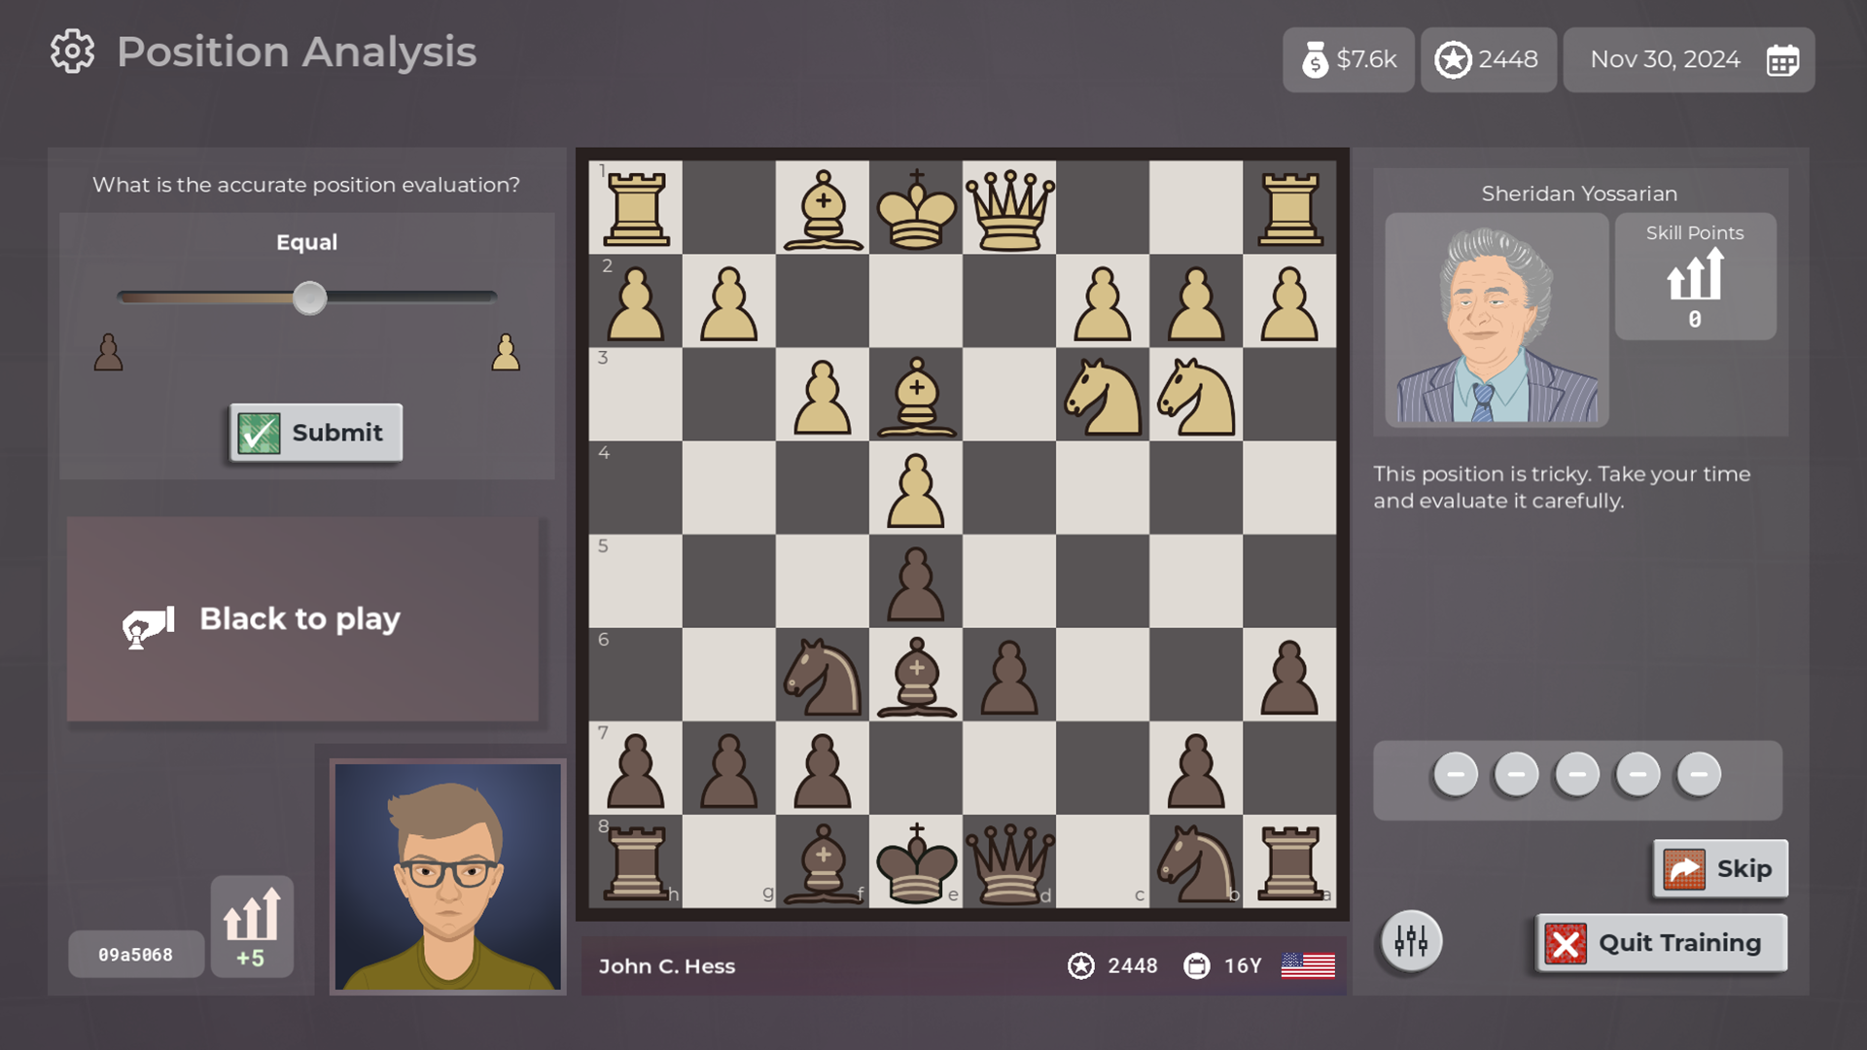Open the sliders adjustment icon button
The image size is (1867, 1050).
tap(1411, 941)
